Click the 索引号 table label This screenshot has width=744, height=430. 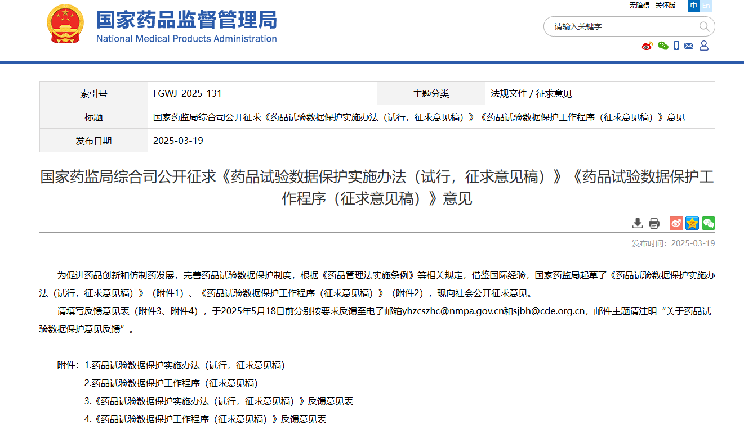pos(93,94)
